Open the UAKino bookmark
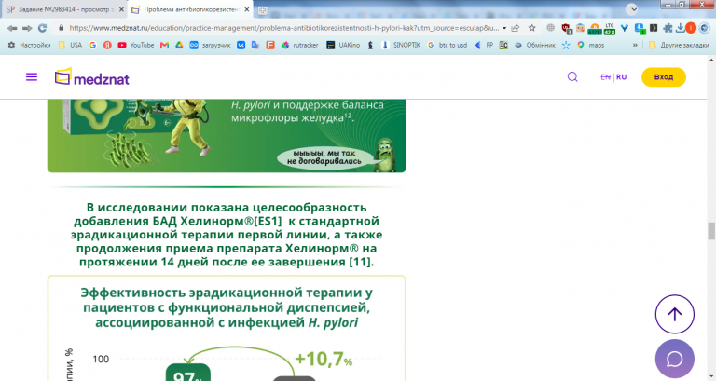 pos(343,45)
